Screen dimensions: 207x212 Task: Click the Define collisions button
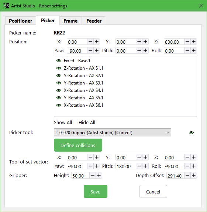tap(78, 145)
